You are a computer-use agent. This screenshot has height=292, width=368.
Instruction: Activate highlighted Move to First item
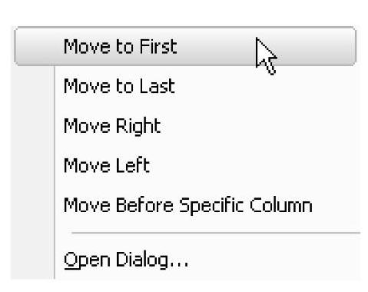pyautogui.click(x=184, y=46)
